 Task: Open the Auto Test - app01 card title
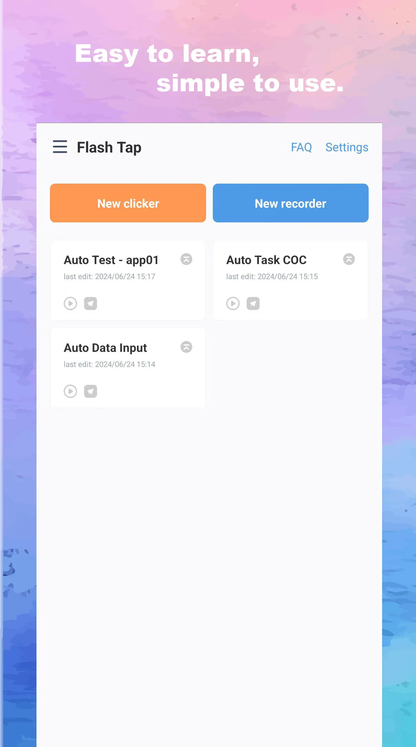[111, 260]
